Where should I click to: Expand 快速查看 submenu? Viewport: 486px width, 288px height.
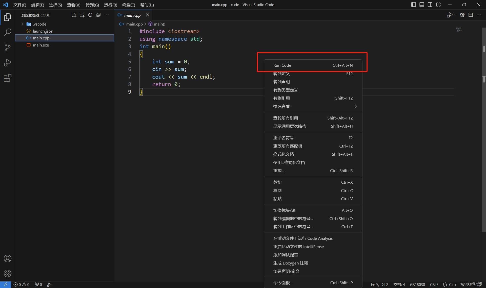[x=313, y=106]
